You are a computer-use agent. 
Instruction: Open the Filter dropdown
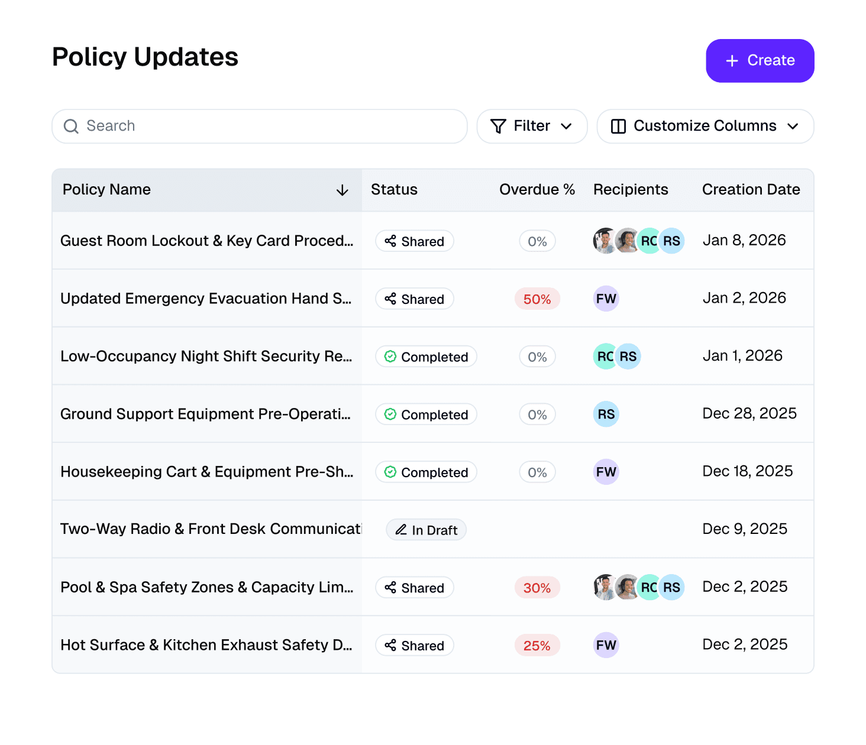(532, 126)
